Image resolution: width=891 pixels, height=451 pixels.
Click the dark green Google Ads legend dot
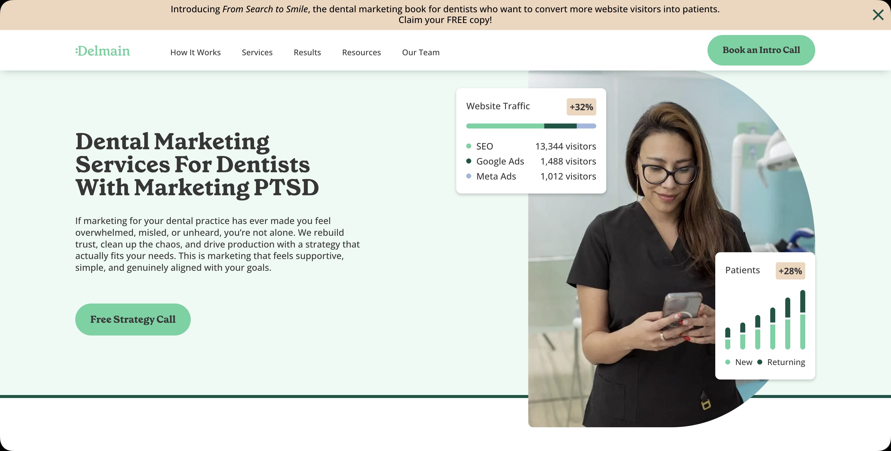coord(469,161)
